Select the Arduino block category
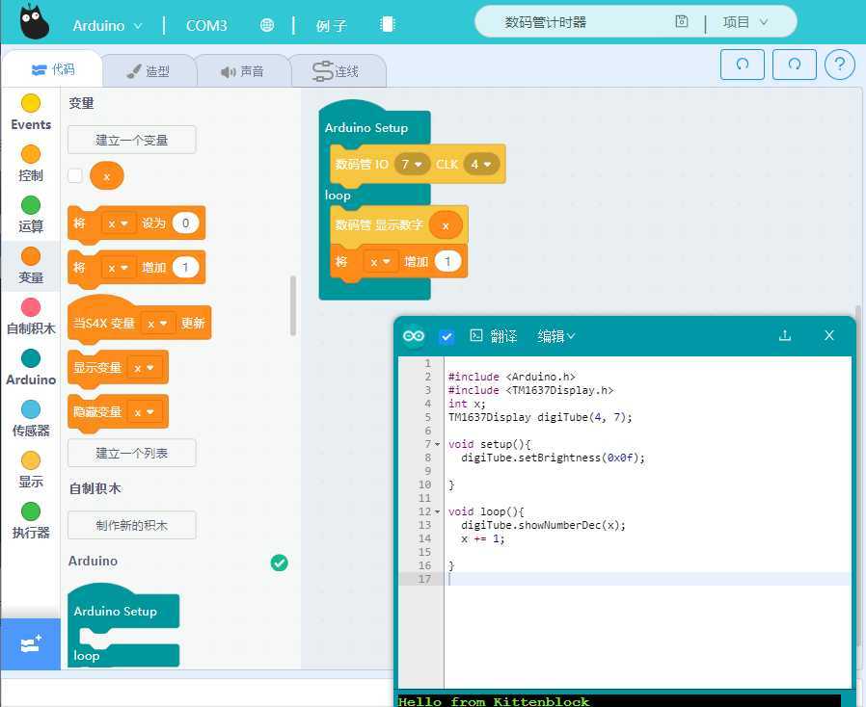The width and height of the screenshot is (866, 707). (x=31, y=367)
